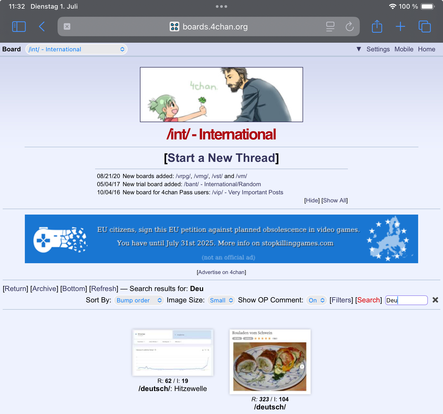Click the R: 62 / I: 19 stats
Image resolution: width=443 pixels, height=414 pixels.
click(x=173, y=381)
